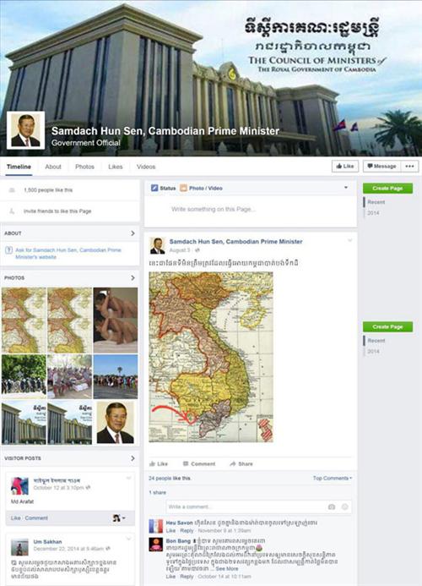Click the Share arrow icon under map post
Viewport: 422px width, 586px height.
233,463
